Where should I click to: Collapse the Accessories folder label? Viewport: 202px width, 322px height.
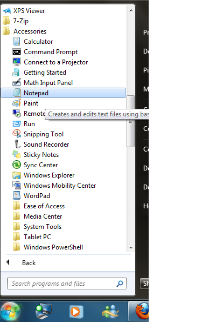30,31
